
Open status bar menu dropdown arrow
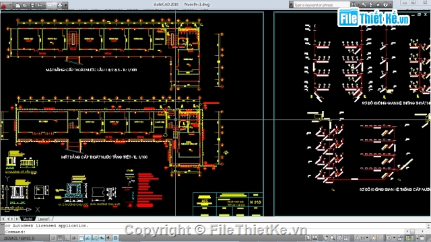(x=418, y=238)
